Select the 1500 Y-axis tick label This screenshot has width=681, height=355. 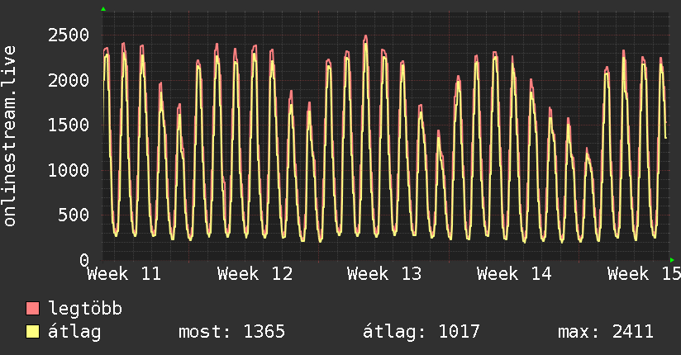coord(69,125)
